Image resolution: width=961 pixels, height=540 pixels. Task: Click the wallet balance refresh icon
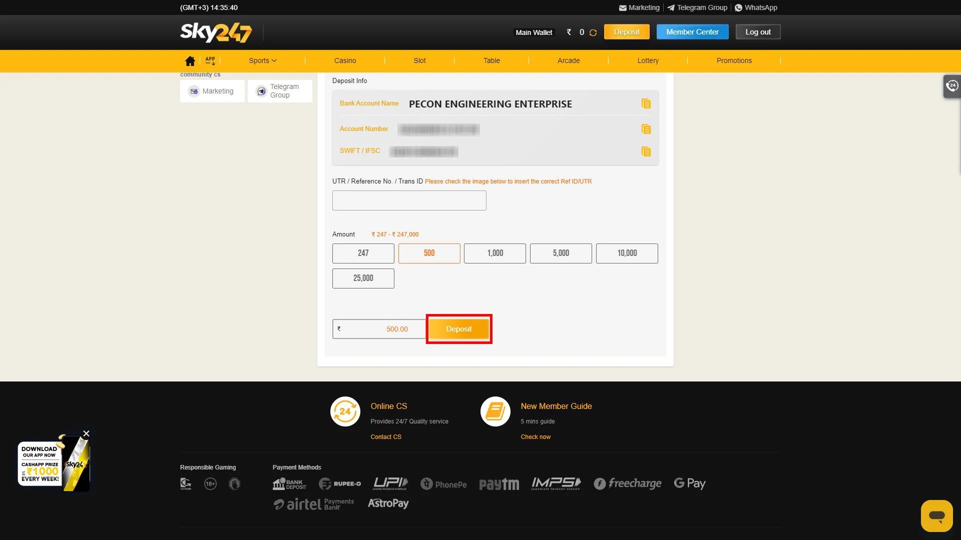593,32
